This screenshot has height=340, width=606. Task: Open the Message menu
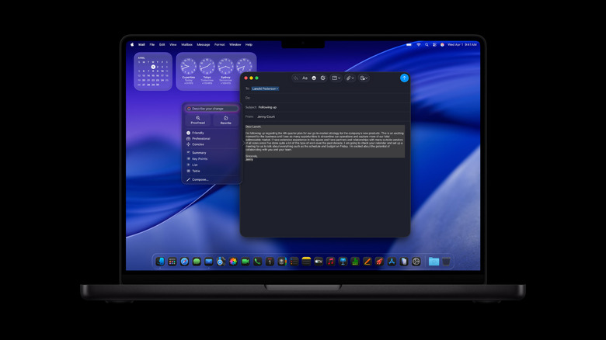coord(204,44)
